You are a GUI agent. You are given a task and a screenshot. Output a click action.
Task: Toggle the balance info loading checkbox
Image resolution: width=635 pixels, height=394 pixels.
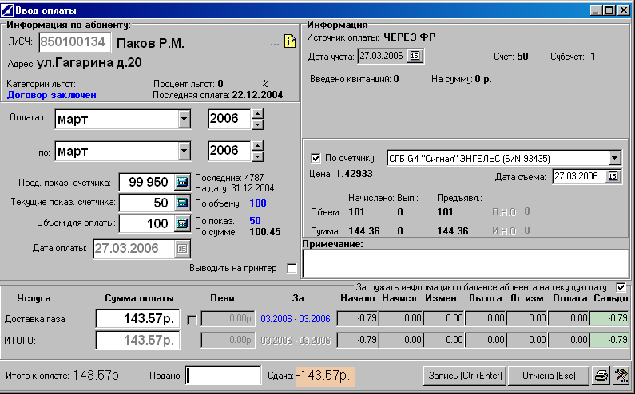click(x=621, y=286)
